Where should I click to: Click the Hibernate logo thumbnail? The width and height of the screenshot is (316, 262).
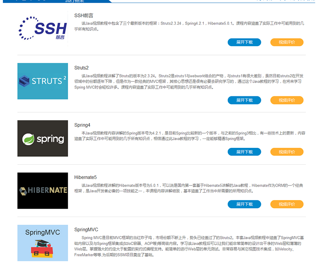coord(43,190)
